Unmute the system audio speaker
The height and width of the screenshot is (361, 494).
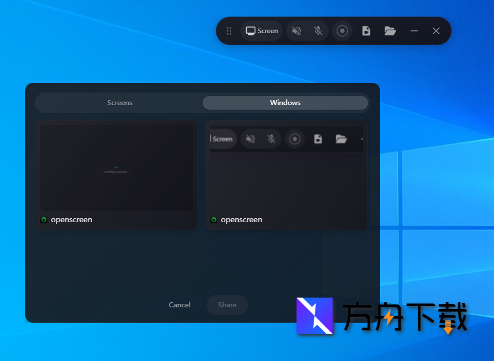click(x=297, y=31)
